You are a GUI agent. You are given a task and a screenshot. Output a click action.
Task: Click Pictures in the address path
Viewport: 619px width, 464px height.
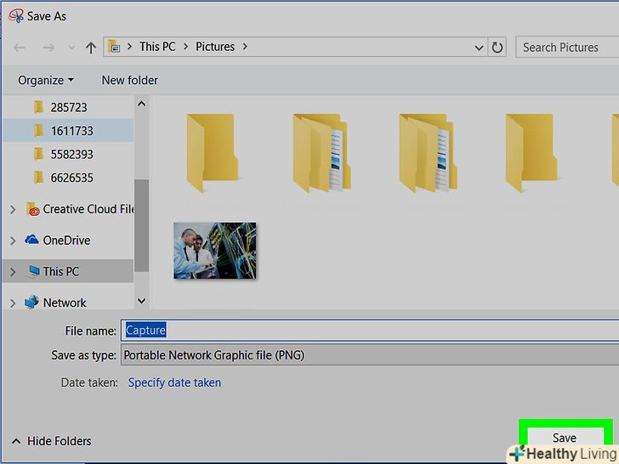215,47
